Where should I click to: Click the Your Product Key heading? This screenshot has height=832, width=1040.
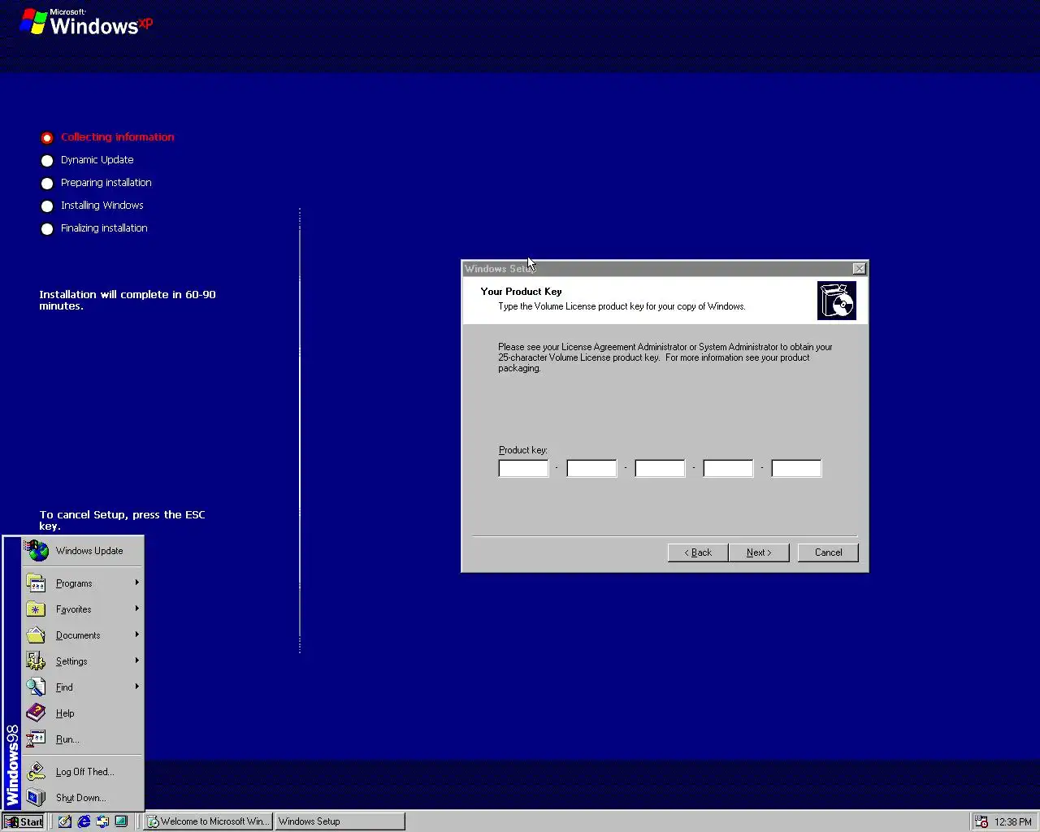(521, 292)
